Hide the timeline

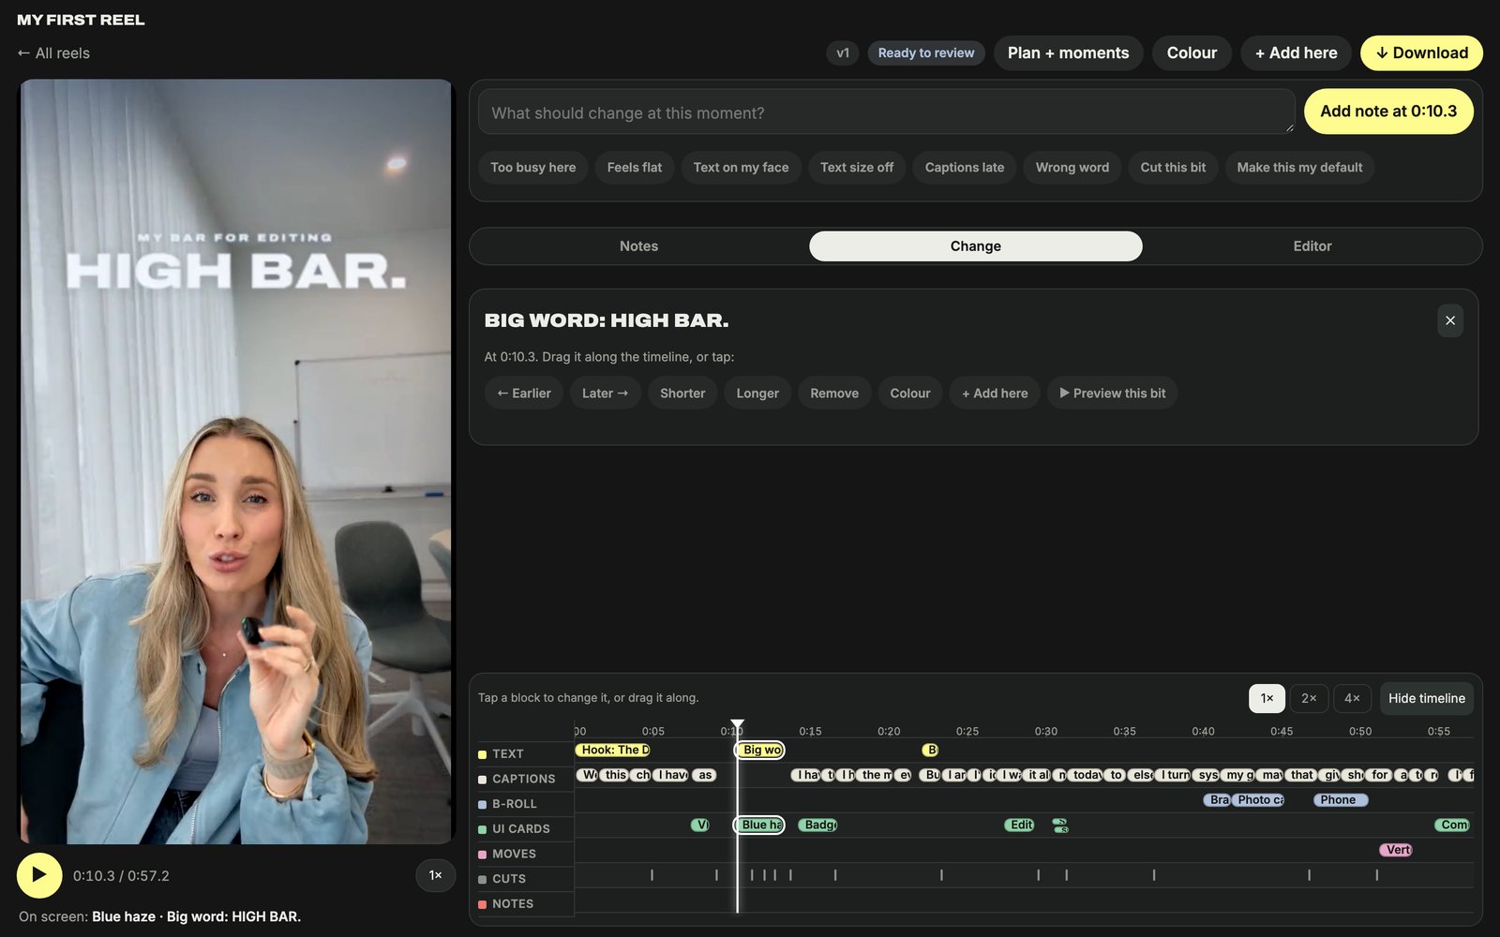coord(1427,699)
